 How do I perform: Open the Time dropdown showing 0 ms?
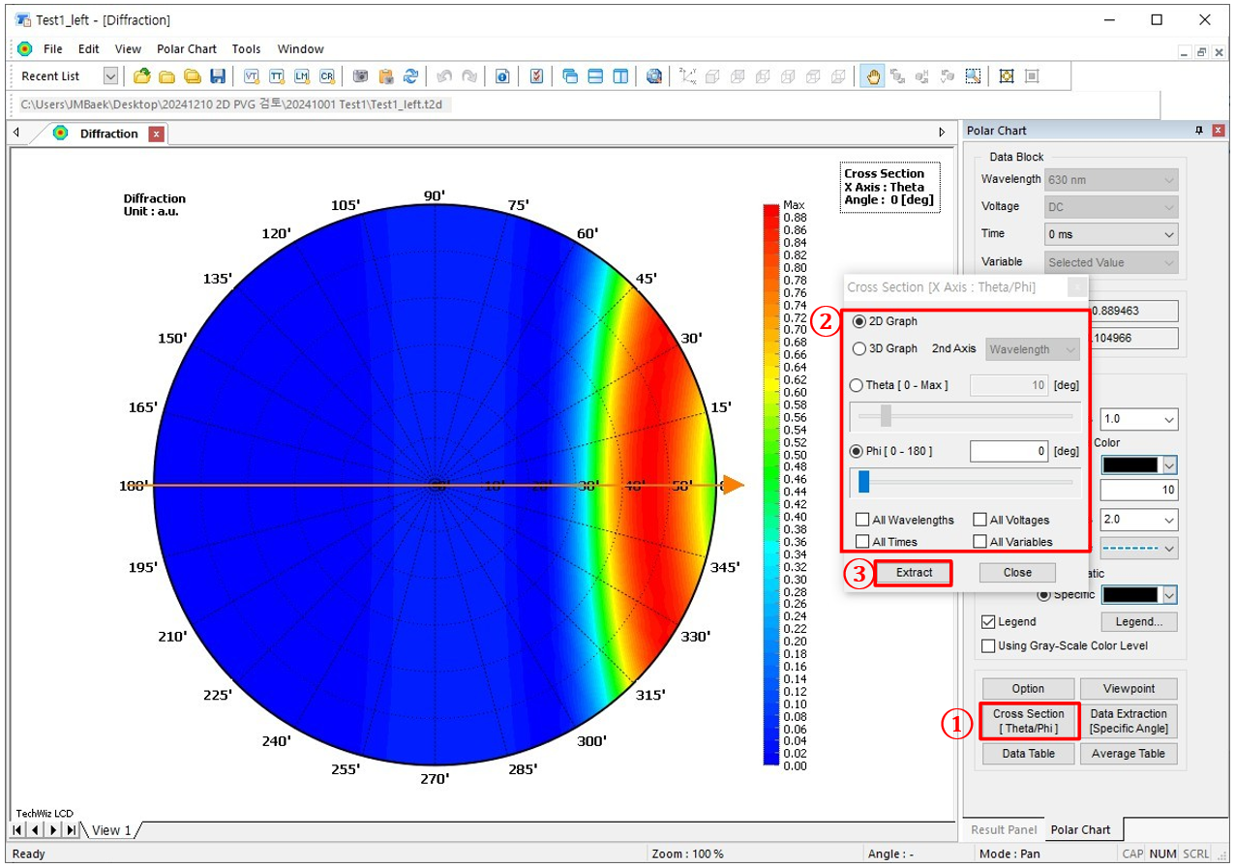tap(1111, 234)
